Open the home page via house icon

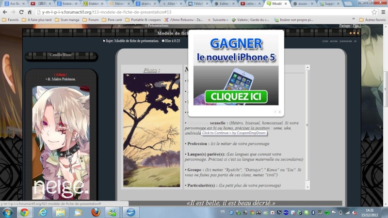pyautogui.click(x=30, y=12)
